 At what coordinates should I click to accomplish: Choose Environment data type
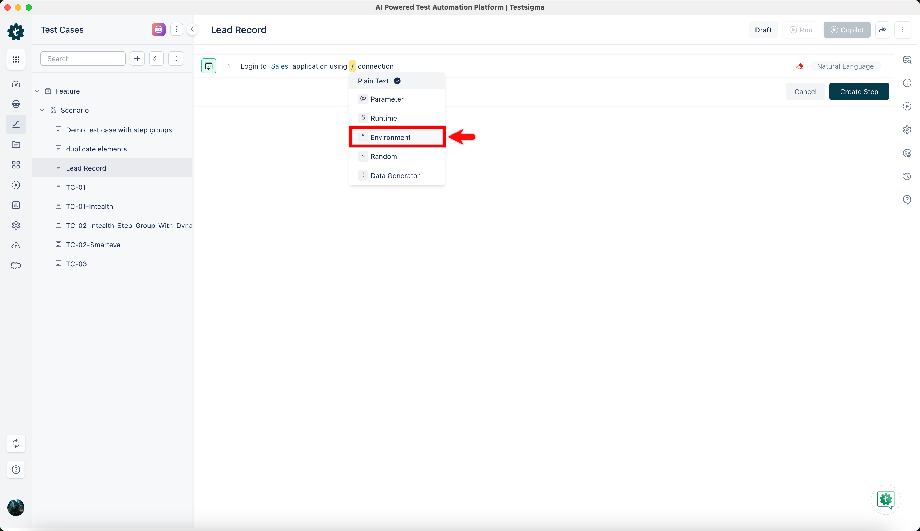(x=397, y=137)
